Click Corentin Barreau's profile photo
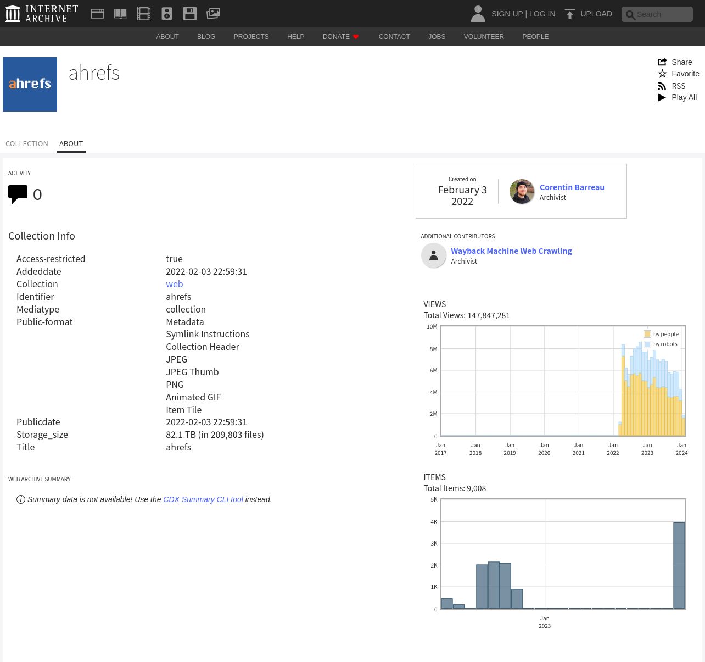705x662 pixels. [522, 192]
